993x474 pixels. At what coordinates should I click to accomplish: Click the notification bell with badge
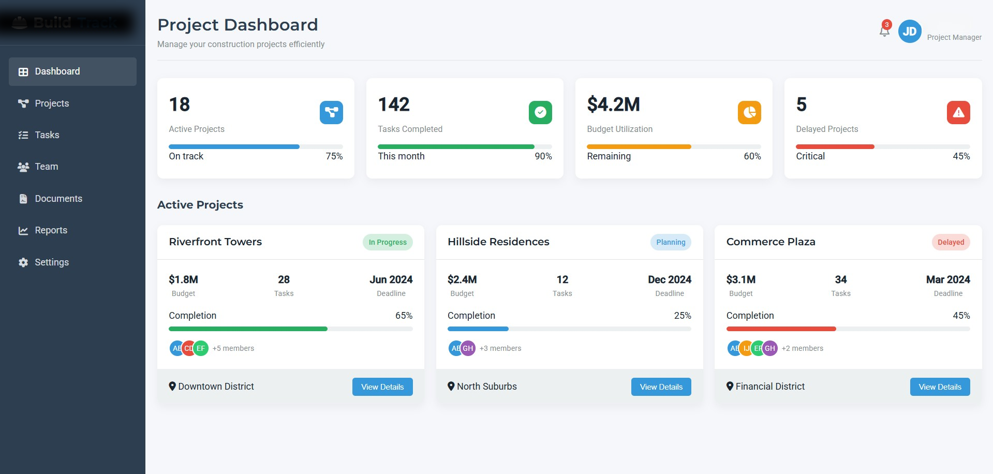coord(884,31)
